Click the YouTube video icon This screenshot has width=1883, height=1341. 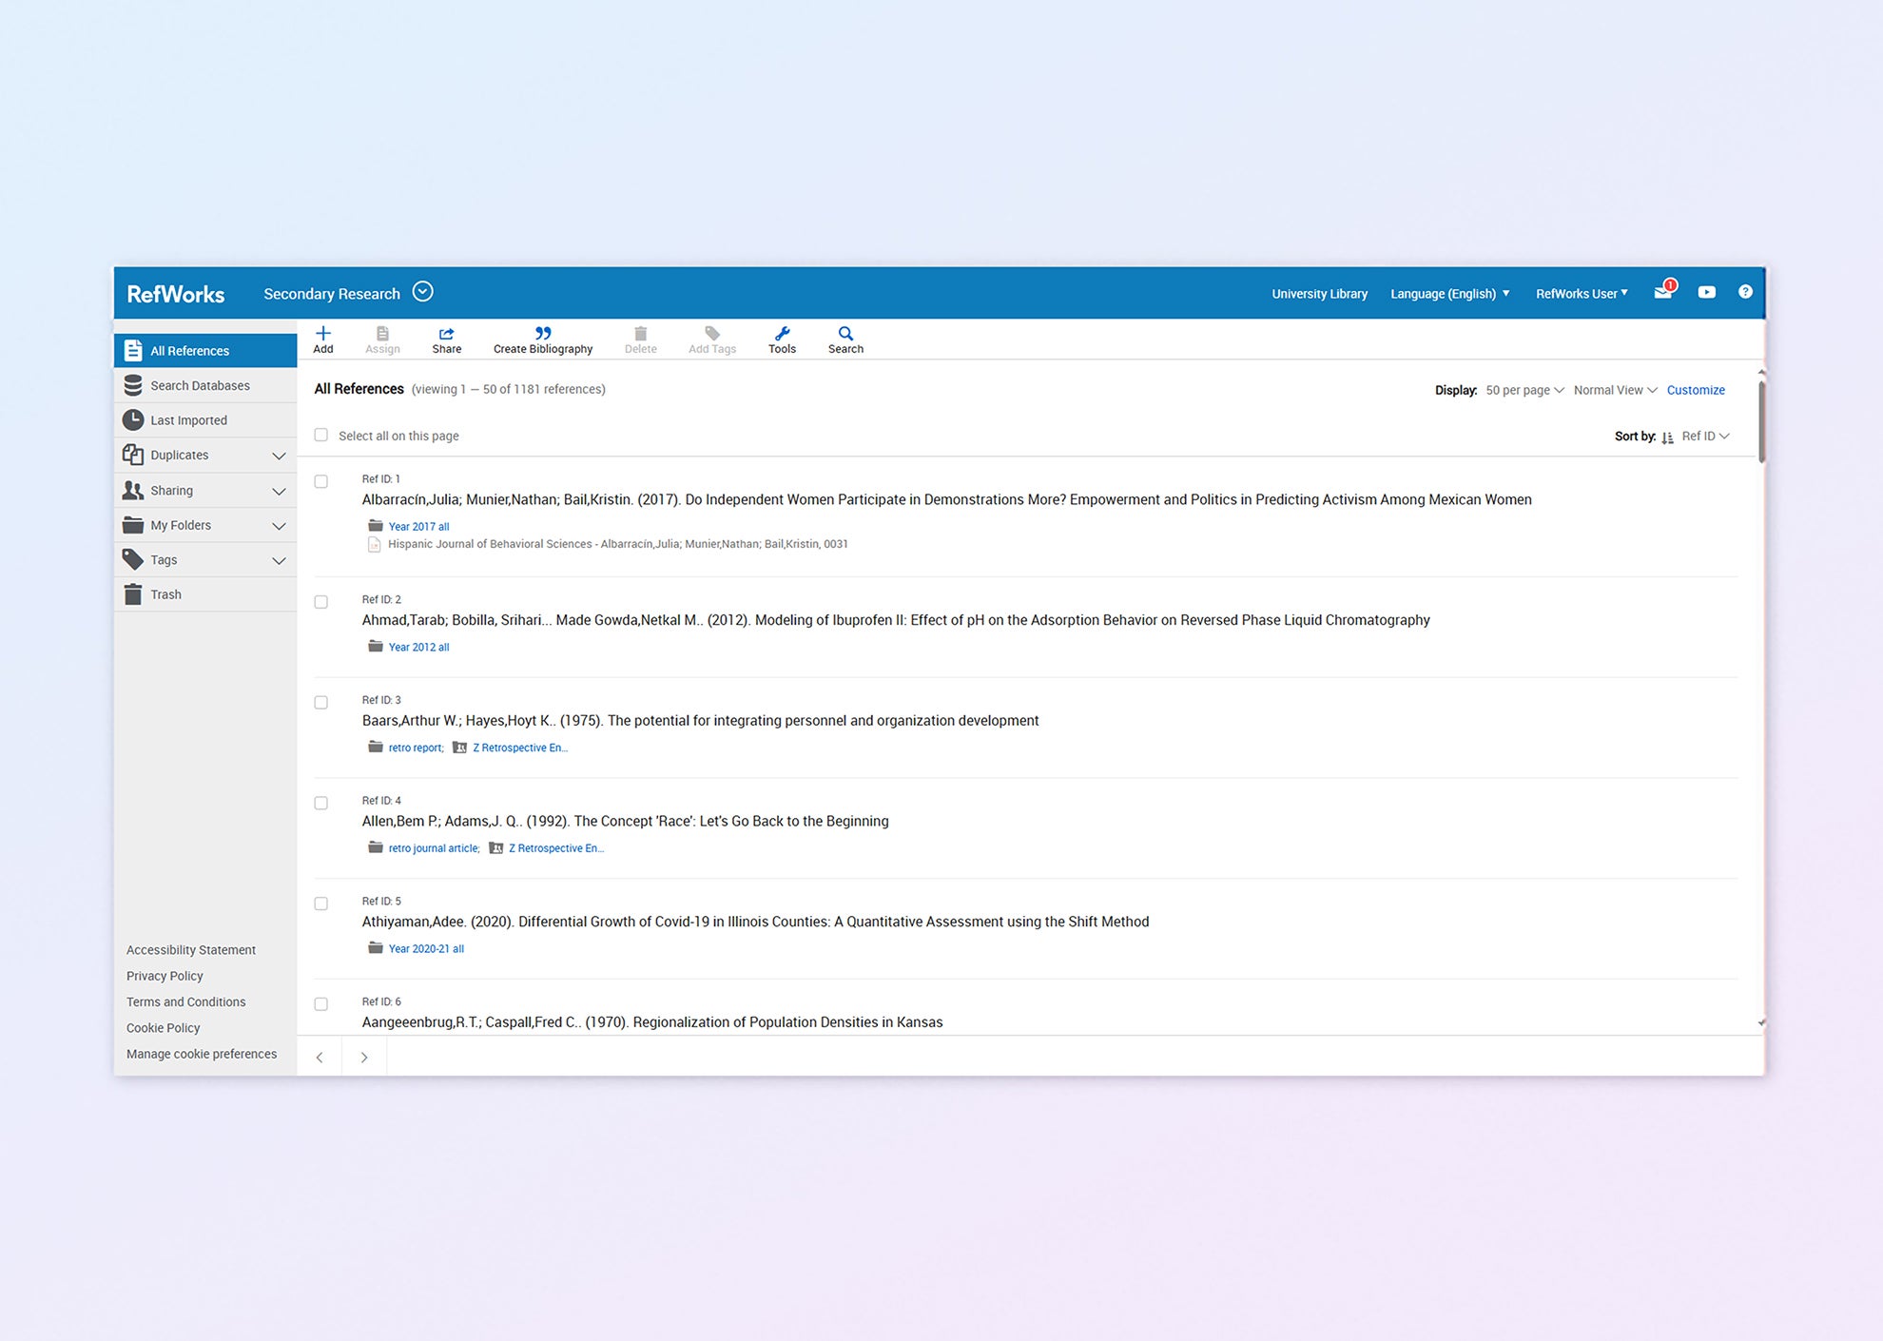1707,292
